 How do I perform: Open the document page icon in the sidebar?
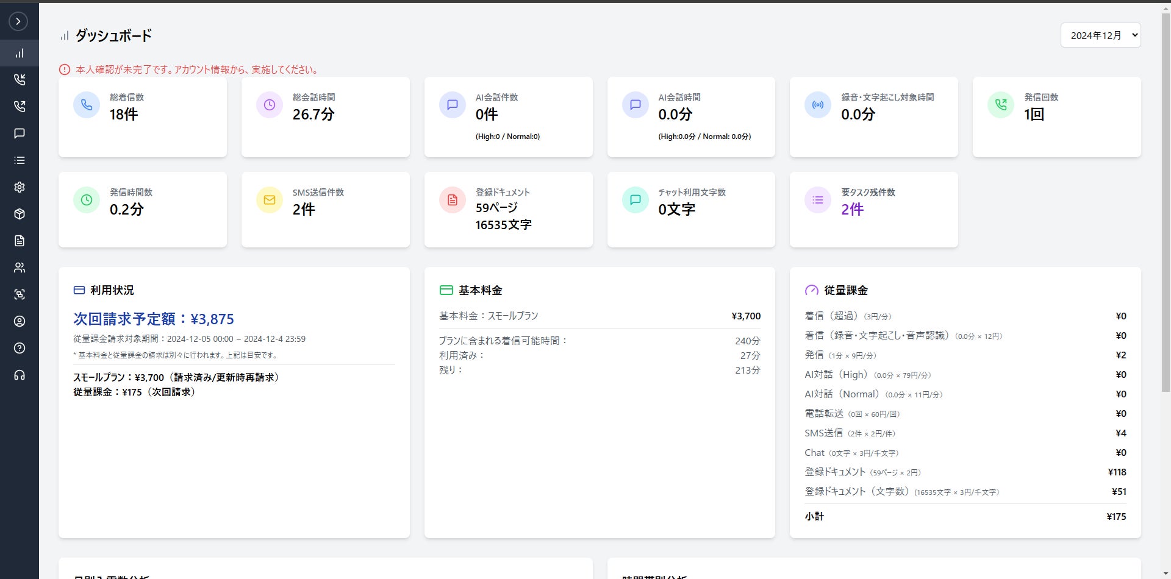click(x=20, y=241)
